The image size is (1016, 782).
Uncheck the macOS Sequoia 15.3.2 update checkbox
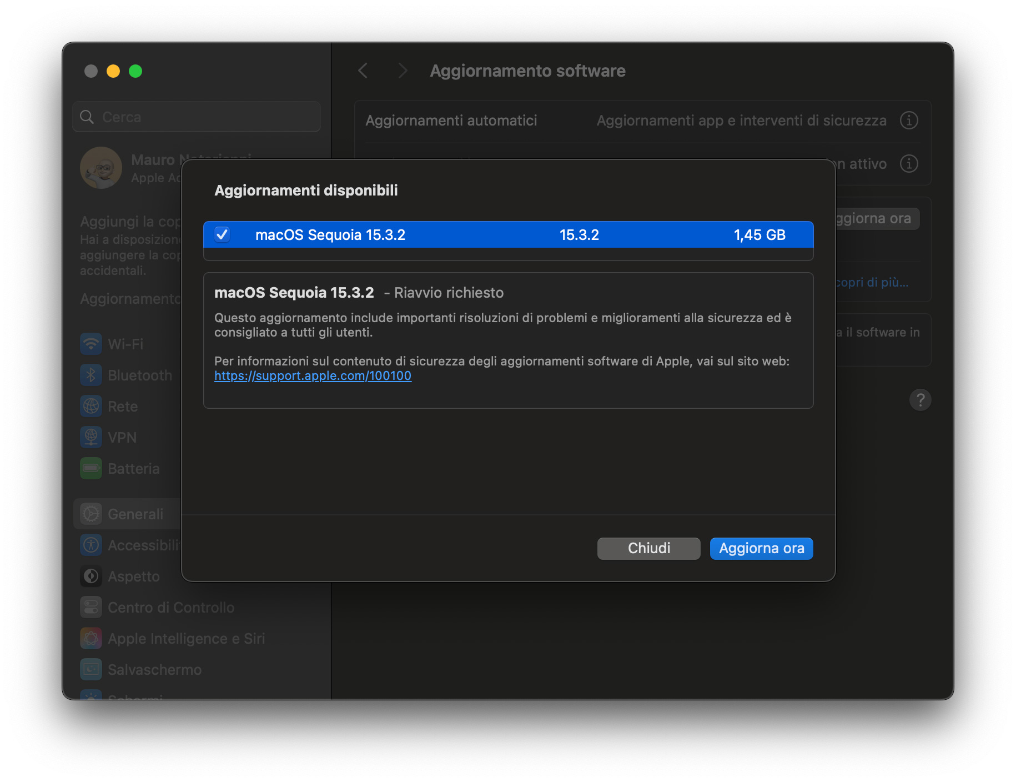pyautogui.click(x=222, y=235)
